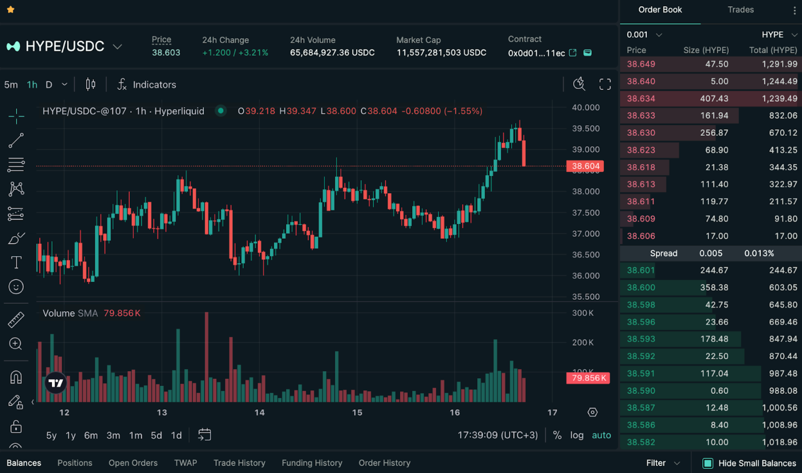Open quick search with the lightning-magnifier icon
802x473 pixels.
(579, 84)
